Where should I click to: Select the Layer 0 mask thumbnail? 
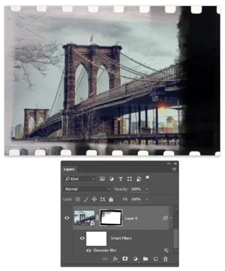click(x=111, y=218)
